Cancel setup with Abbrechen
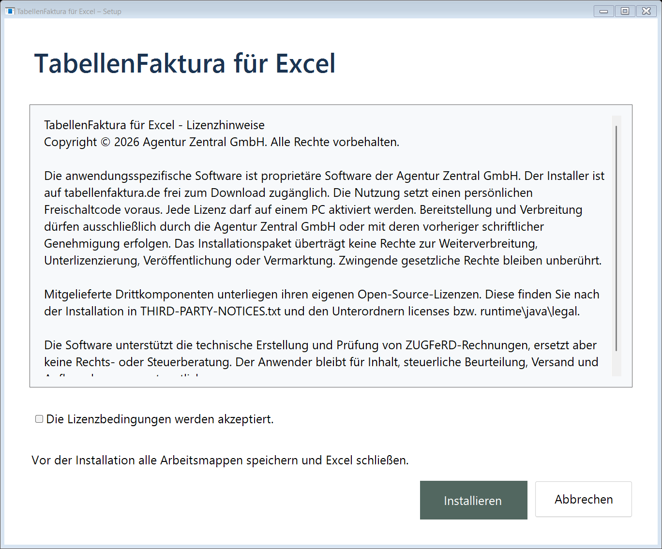This screenshot has height=549, width=662. [x=583, y=499]
